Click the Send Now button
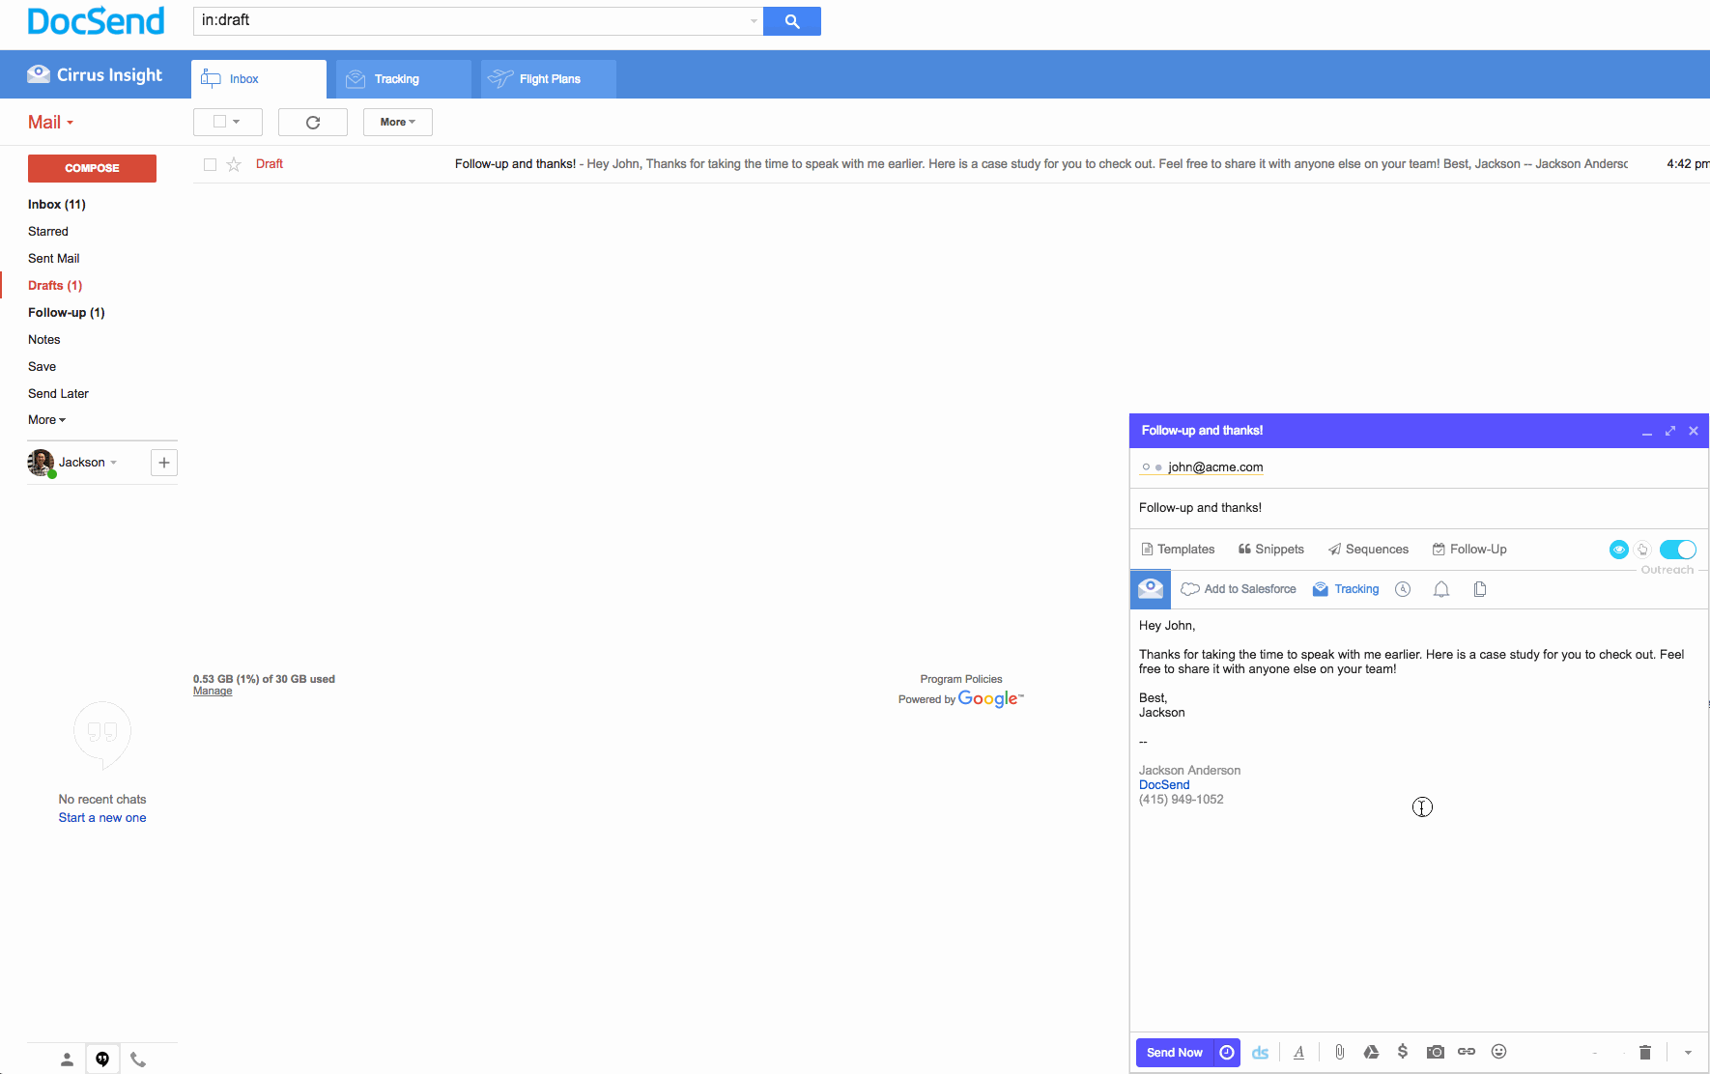 tap(1175, 1053)
